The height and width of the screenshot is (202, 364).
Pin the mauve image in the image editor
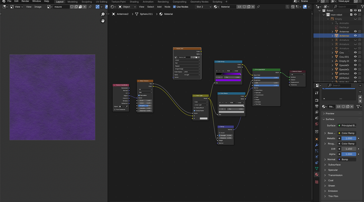(x=90, y=7)
